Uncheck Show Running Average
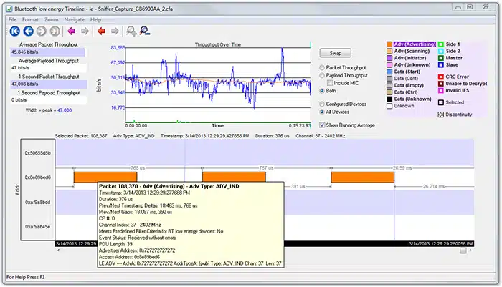 click(321, 124)
